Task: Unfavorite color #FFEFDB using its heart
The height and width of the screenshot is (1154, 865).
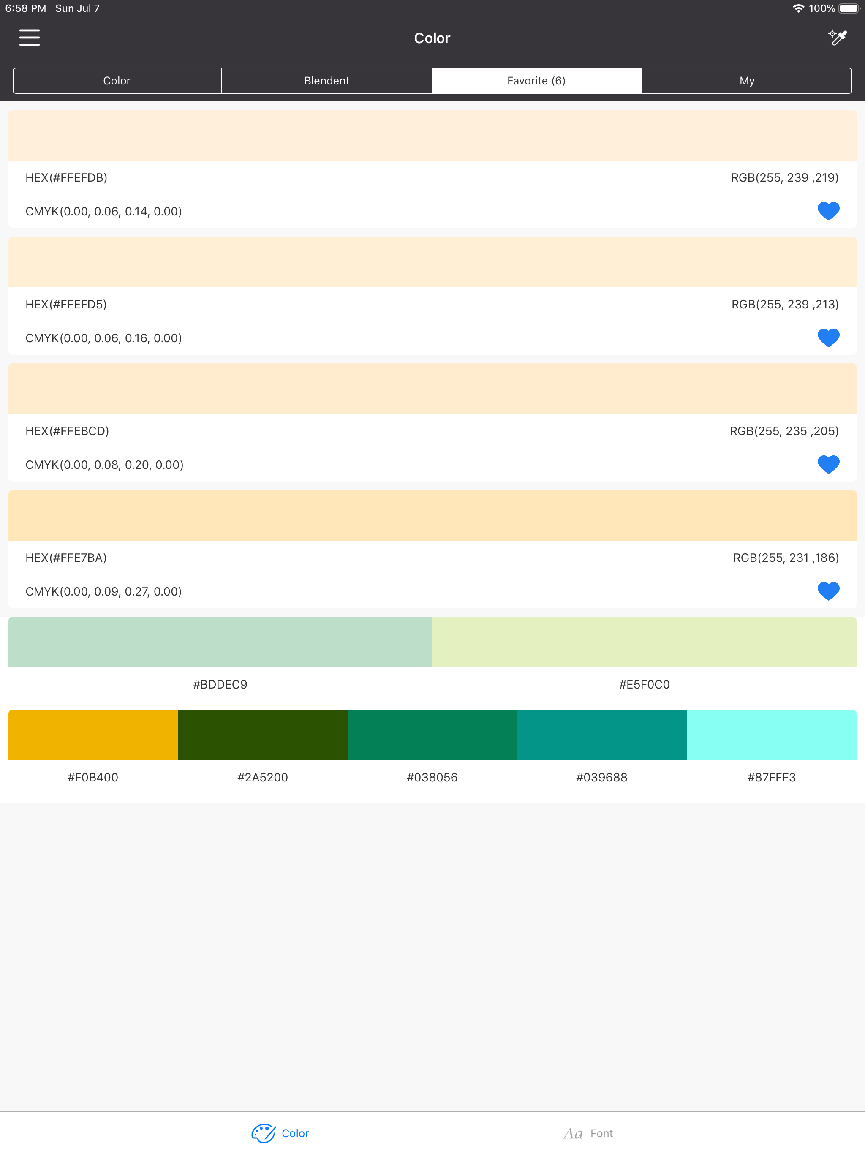Action: click(x=829, y=211)
